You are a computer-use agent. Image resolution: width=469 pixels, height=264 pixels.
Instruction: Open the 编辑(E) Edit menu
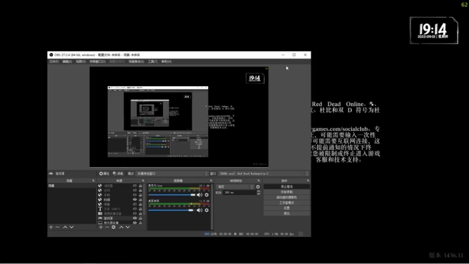pos(67,62)
